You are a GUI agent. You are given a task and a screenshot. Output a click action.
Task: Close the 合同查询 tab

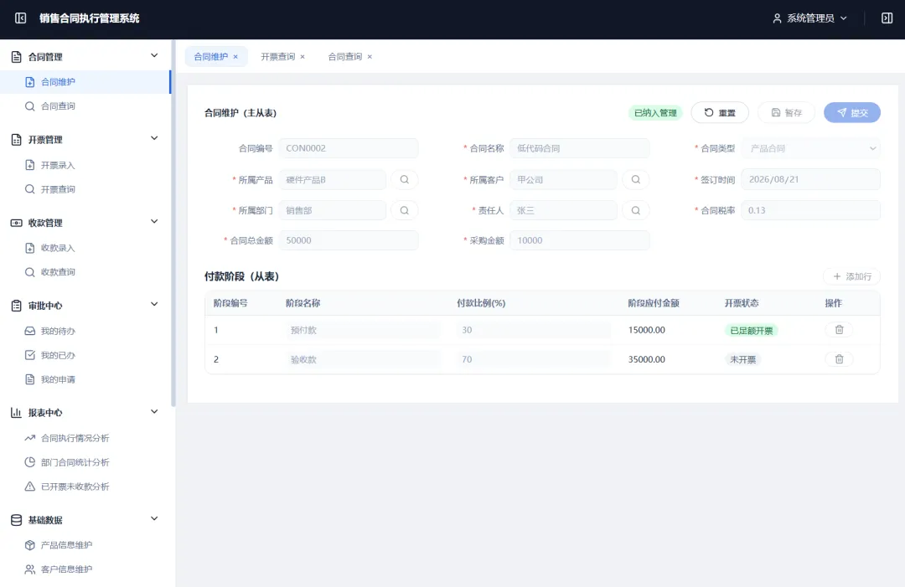click(370, 56)
